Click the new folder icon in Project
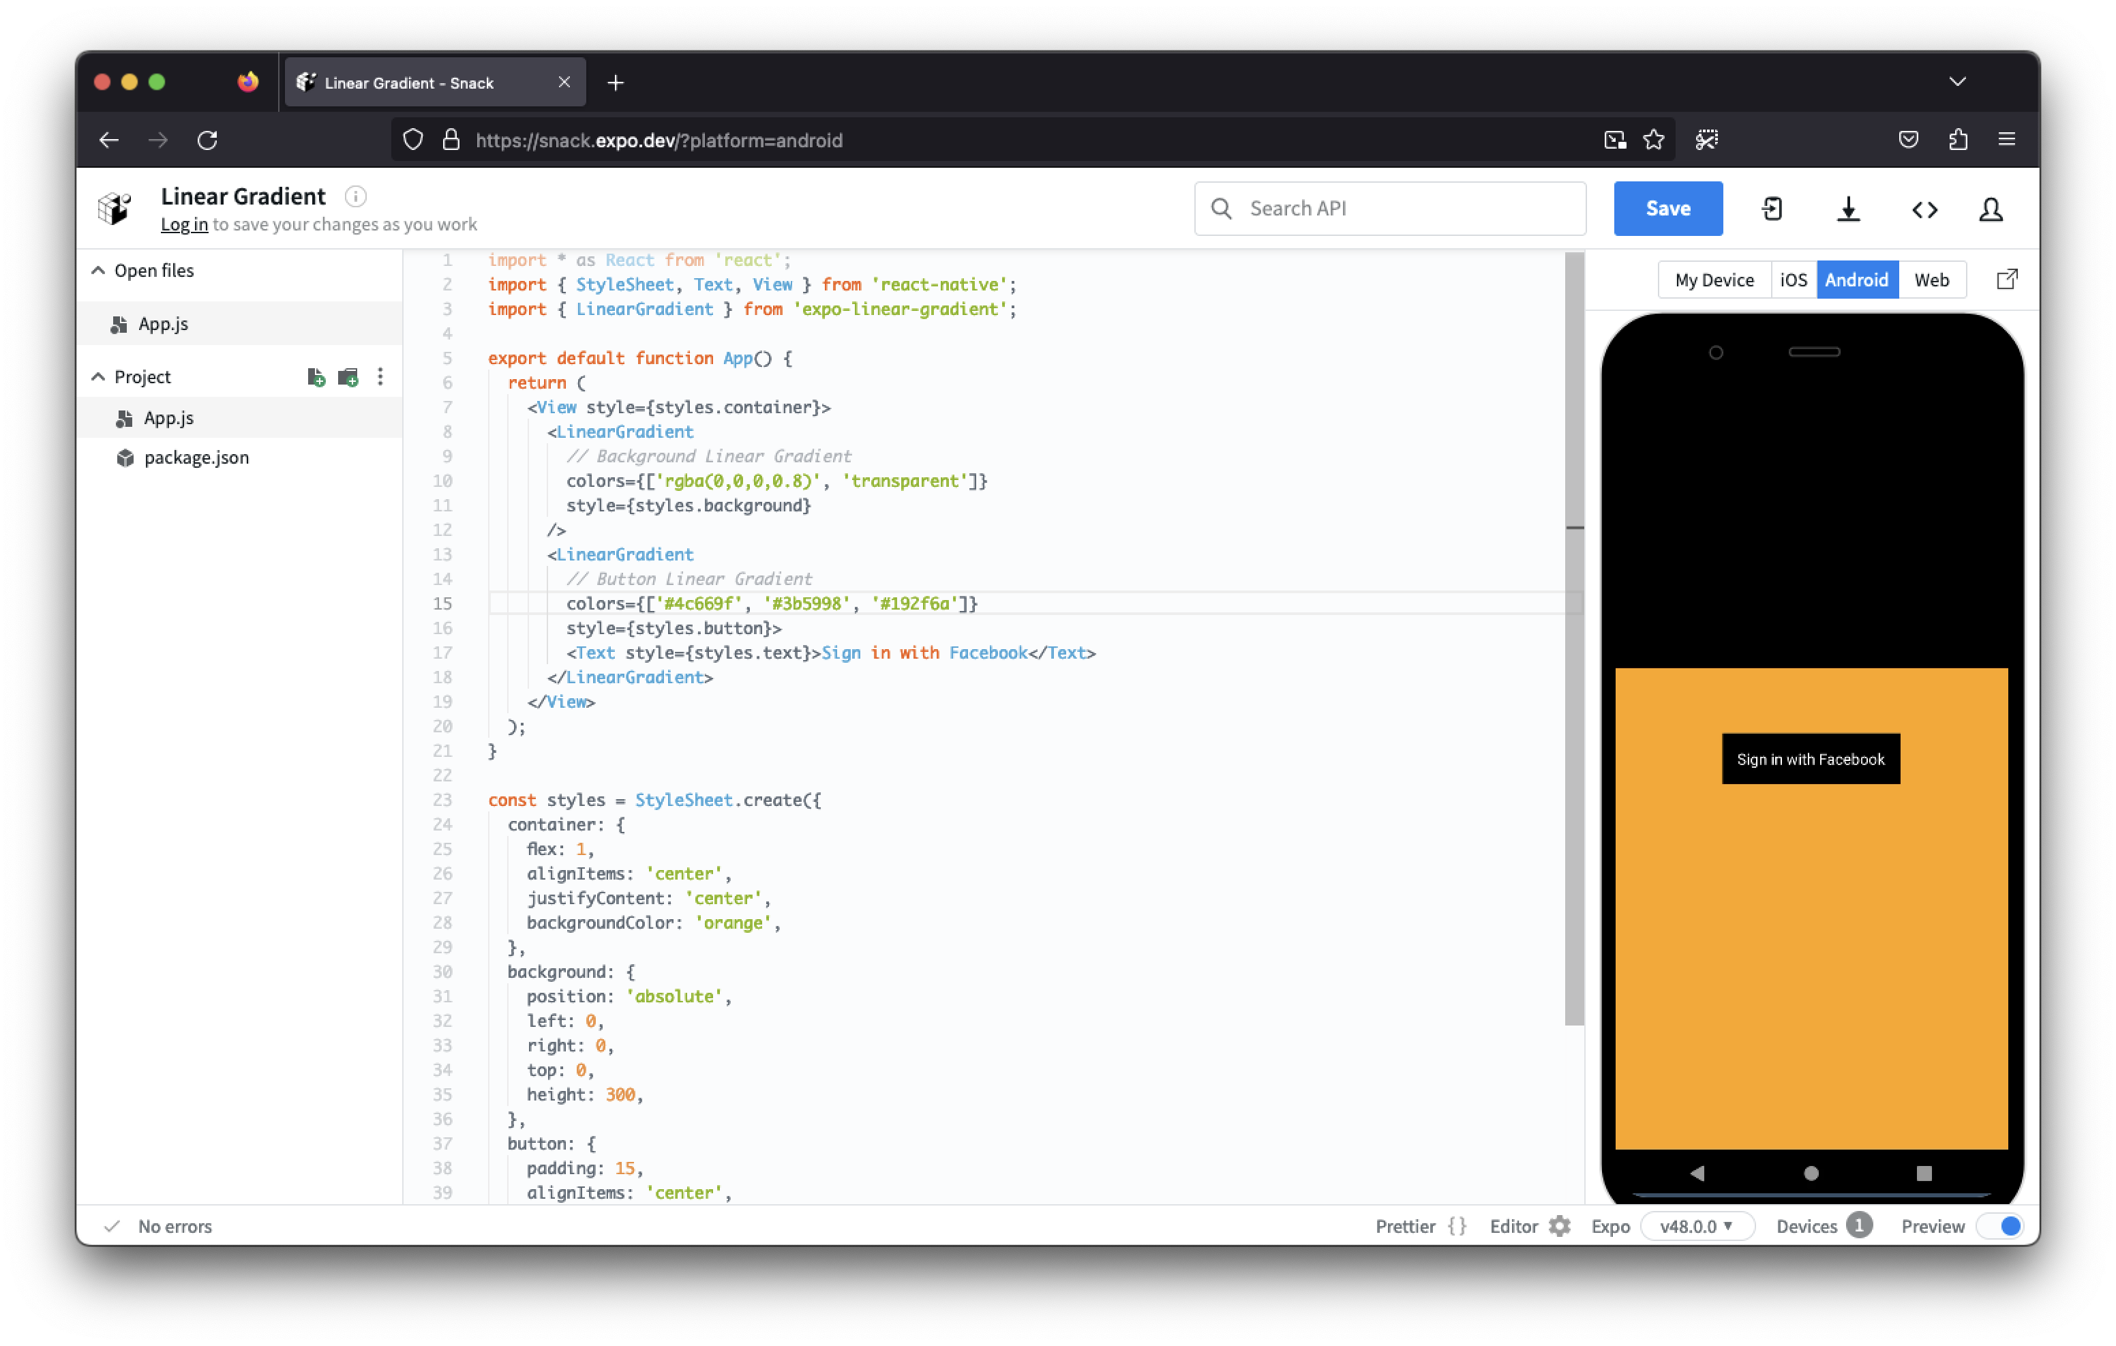Image resolution: width=2116 pixels, height=1346 pixels. [x=348, y=377]
